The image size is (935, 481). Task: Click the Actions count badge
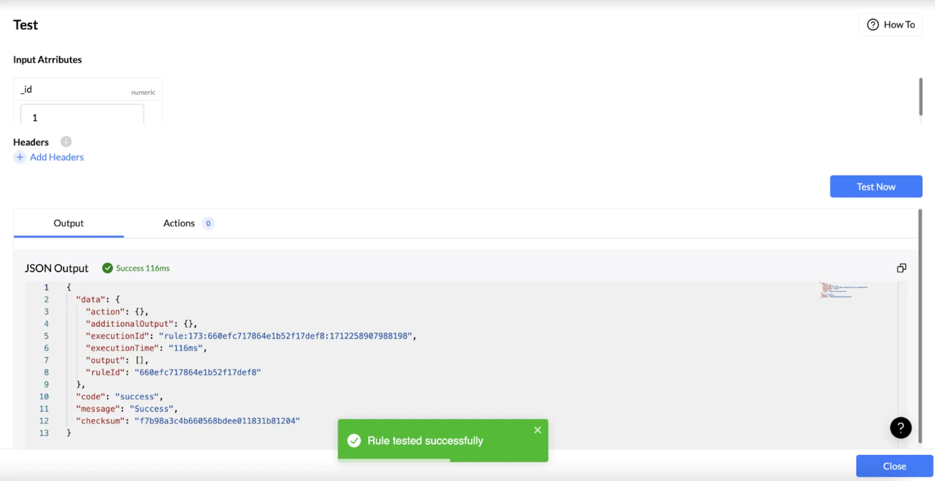(x=208, y=223)
